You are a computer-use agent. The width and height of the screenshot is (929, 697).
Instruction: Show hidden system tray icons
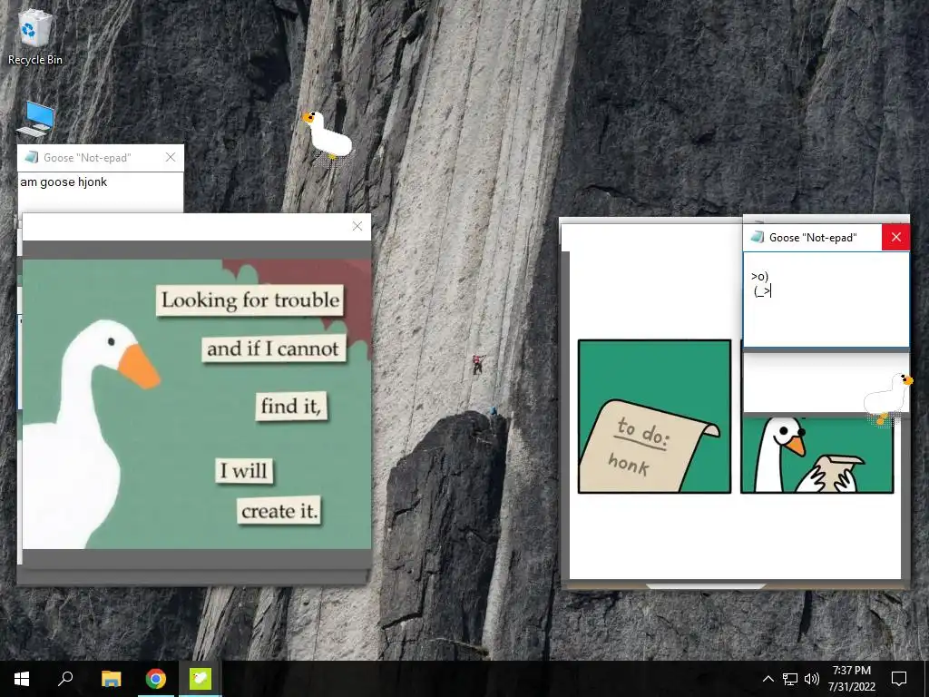[x=768, y=679]
